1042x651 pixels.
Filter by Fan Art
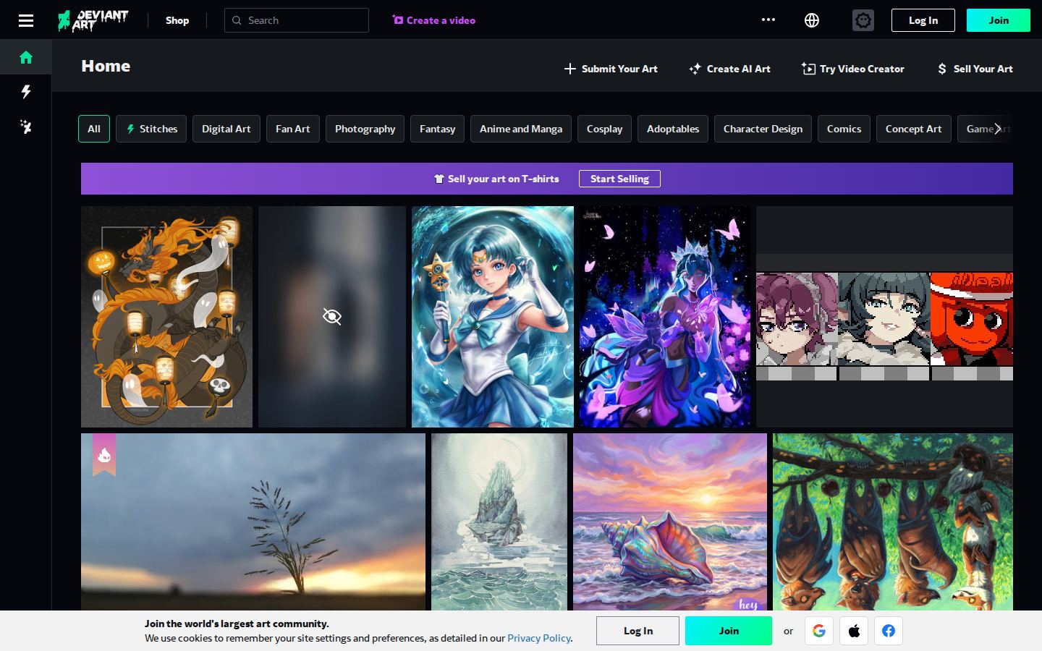coord(293,129)
